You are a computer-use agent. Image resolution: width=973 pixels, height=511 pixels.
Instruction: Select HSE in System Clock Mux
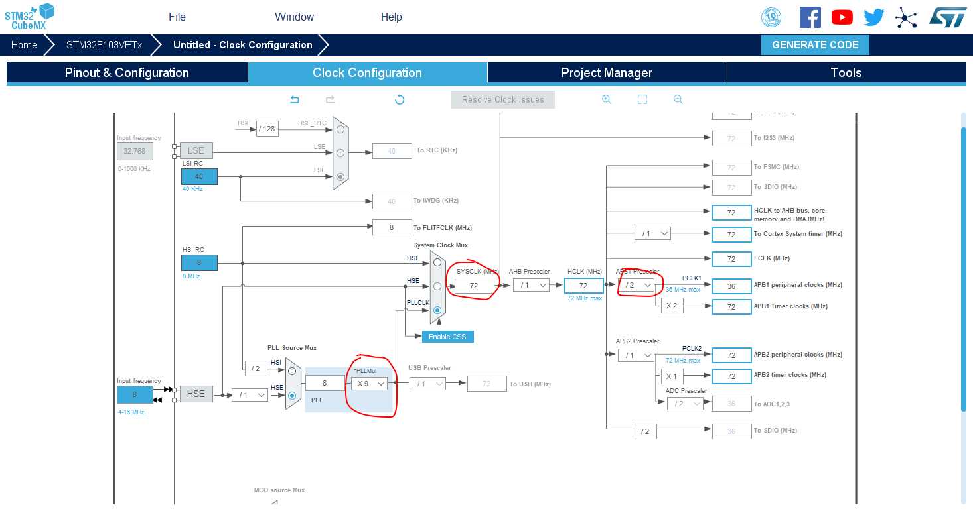(437, 286)
